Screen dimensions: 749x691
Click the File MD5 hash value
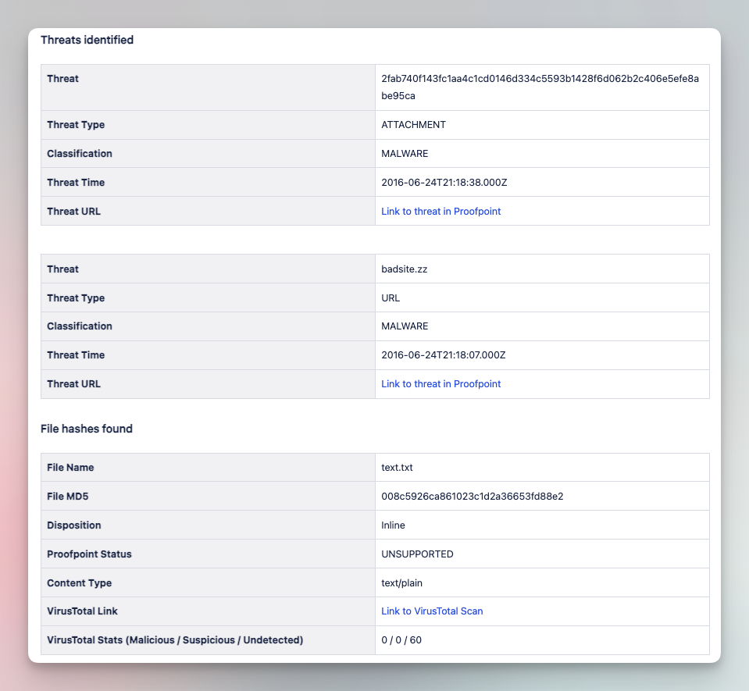(472, 497)
